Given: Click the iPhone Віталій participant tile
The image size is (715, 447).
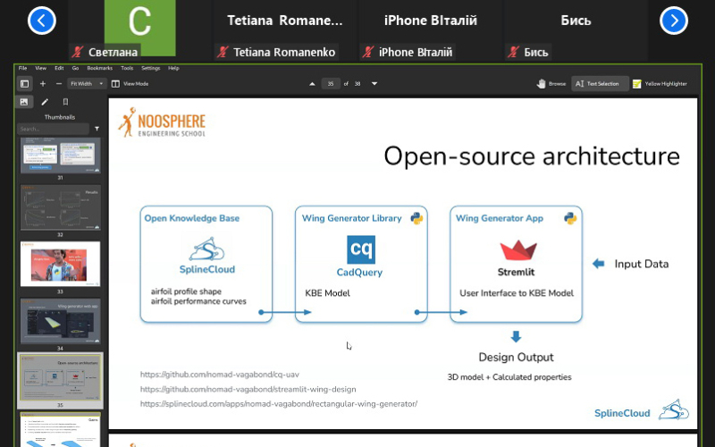Looking at the screenshot, I should pyautogui.click(x=430, y=29).
